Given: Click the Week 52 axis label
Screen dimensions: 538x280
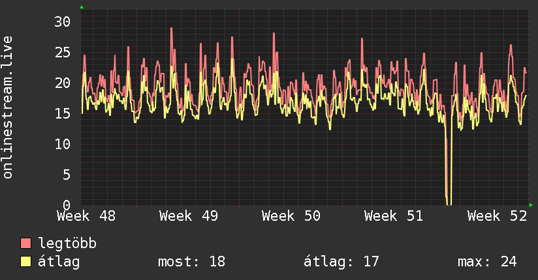Looking at the screenshot, I should point(497,216).
